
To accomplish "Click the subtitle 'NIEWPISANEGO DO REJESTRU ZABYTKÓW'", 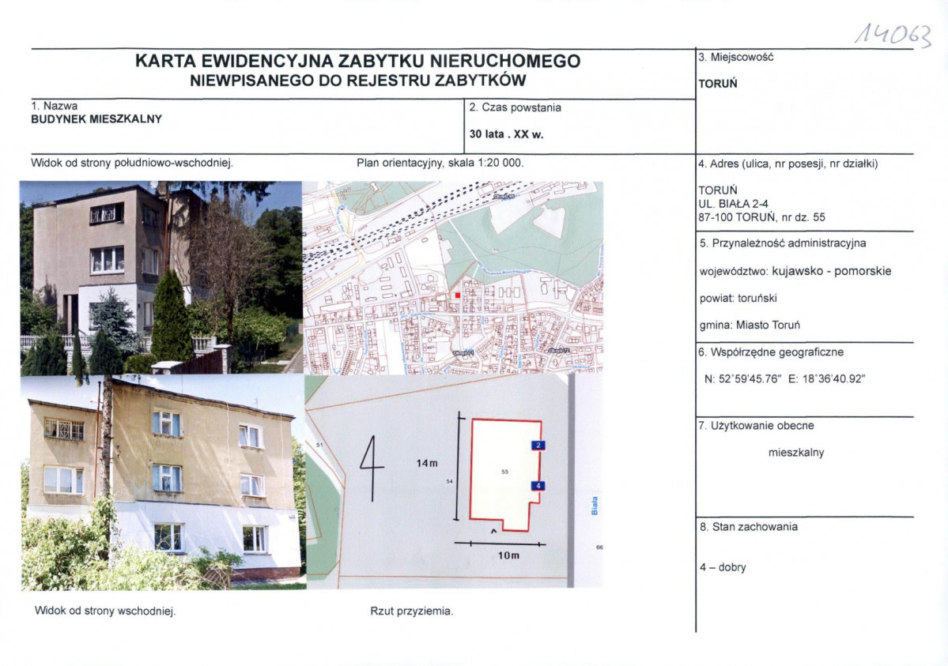I will pos(358,81).
